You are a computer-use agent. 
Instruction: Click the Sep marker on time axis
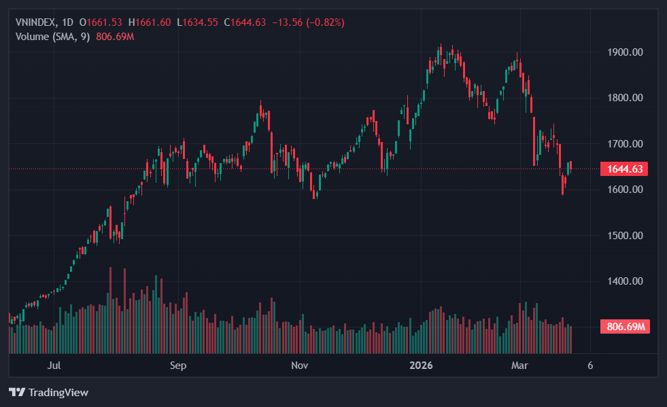coord(178,366)
